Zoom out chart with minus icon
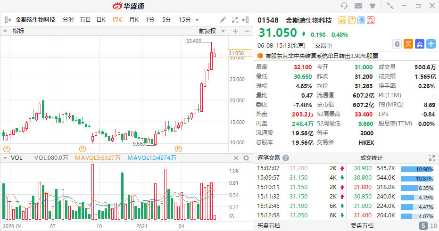 coord(247,31)
